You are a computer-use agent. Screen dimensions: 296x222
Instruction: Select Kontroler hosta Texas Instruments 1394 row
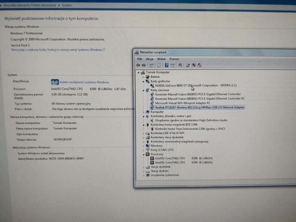tap(190, 129)
